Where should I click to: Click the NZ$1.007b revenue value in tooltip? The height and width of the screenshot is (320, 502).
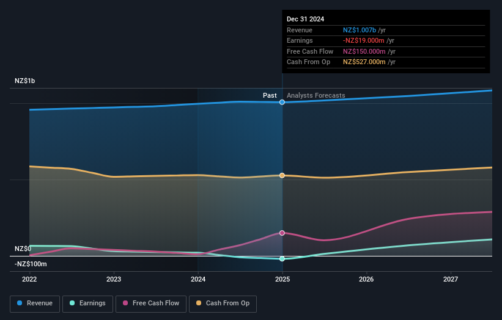click(360, 30)
